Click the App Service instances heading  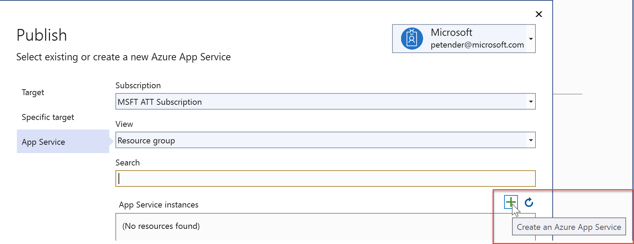click(158, 205)
